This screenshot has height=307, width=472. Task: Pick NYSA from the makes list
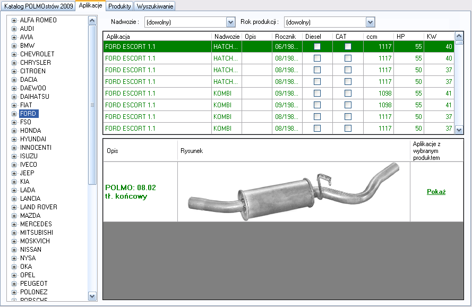(x=28, y=258)
